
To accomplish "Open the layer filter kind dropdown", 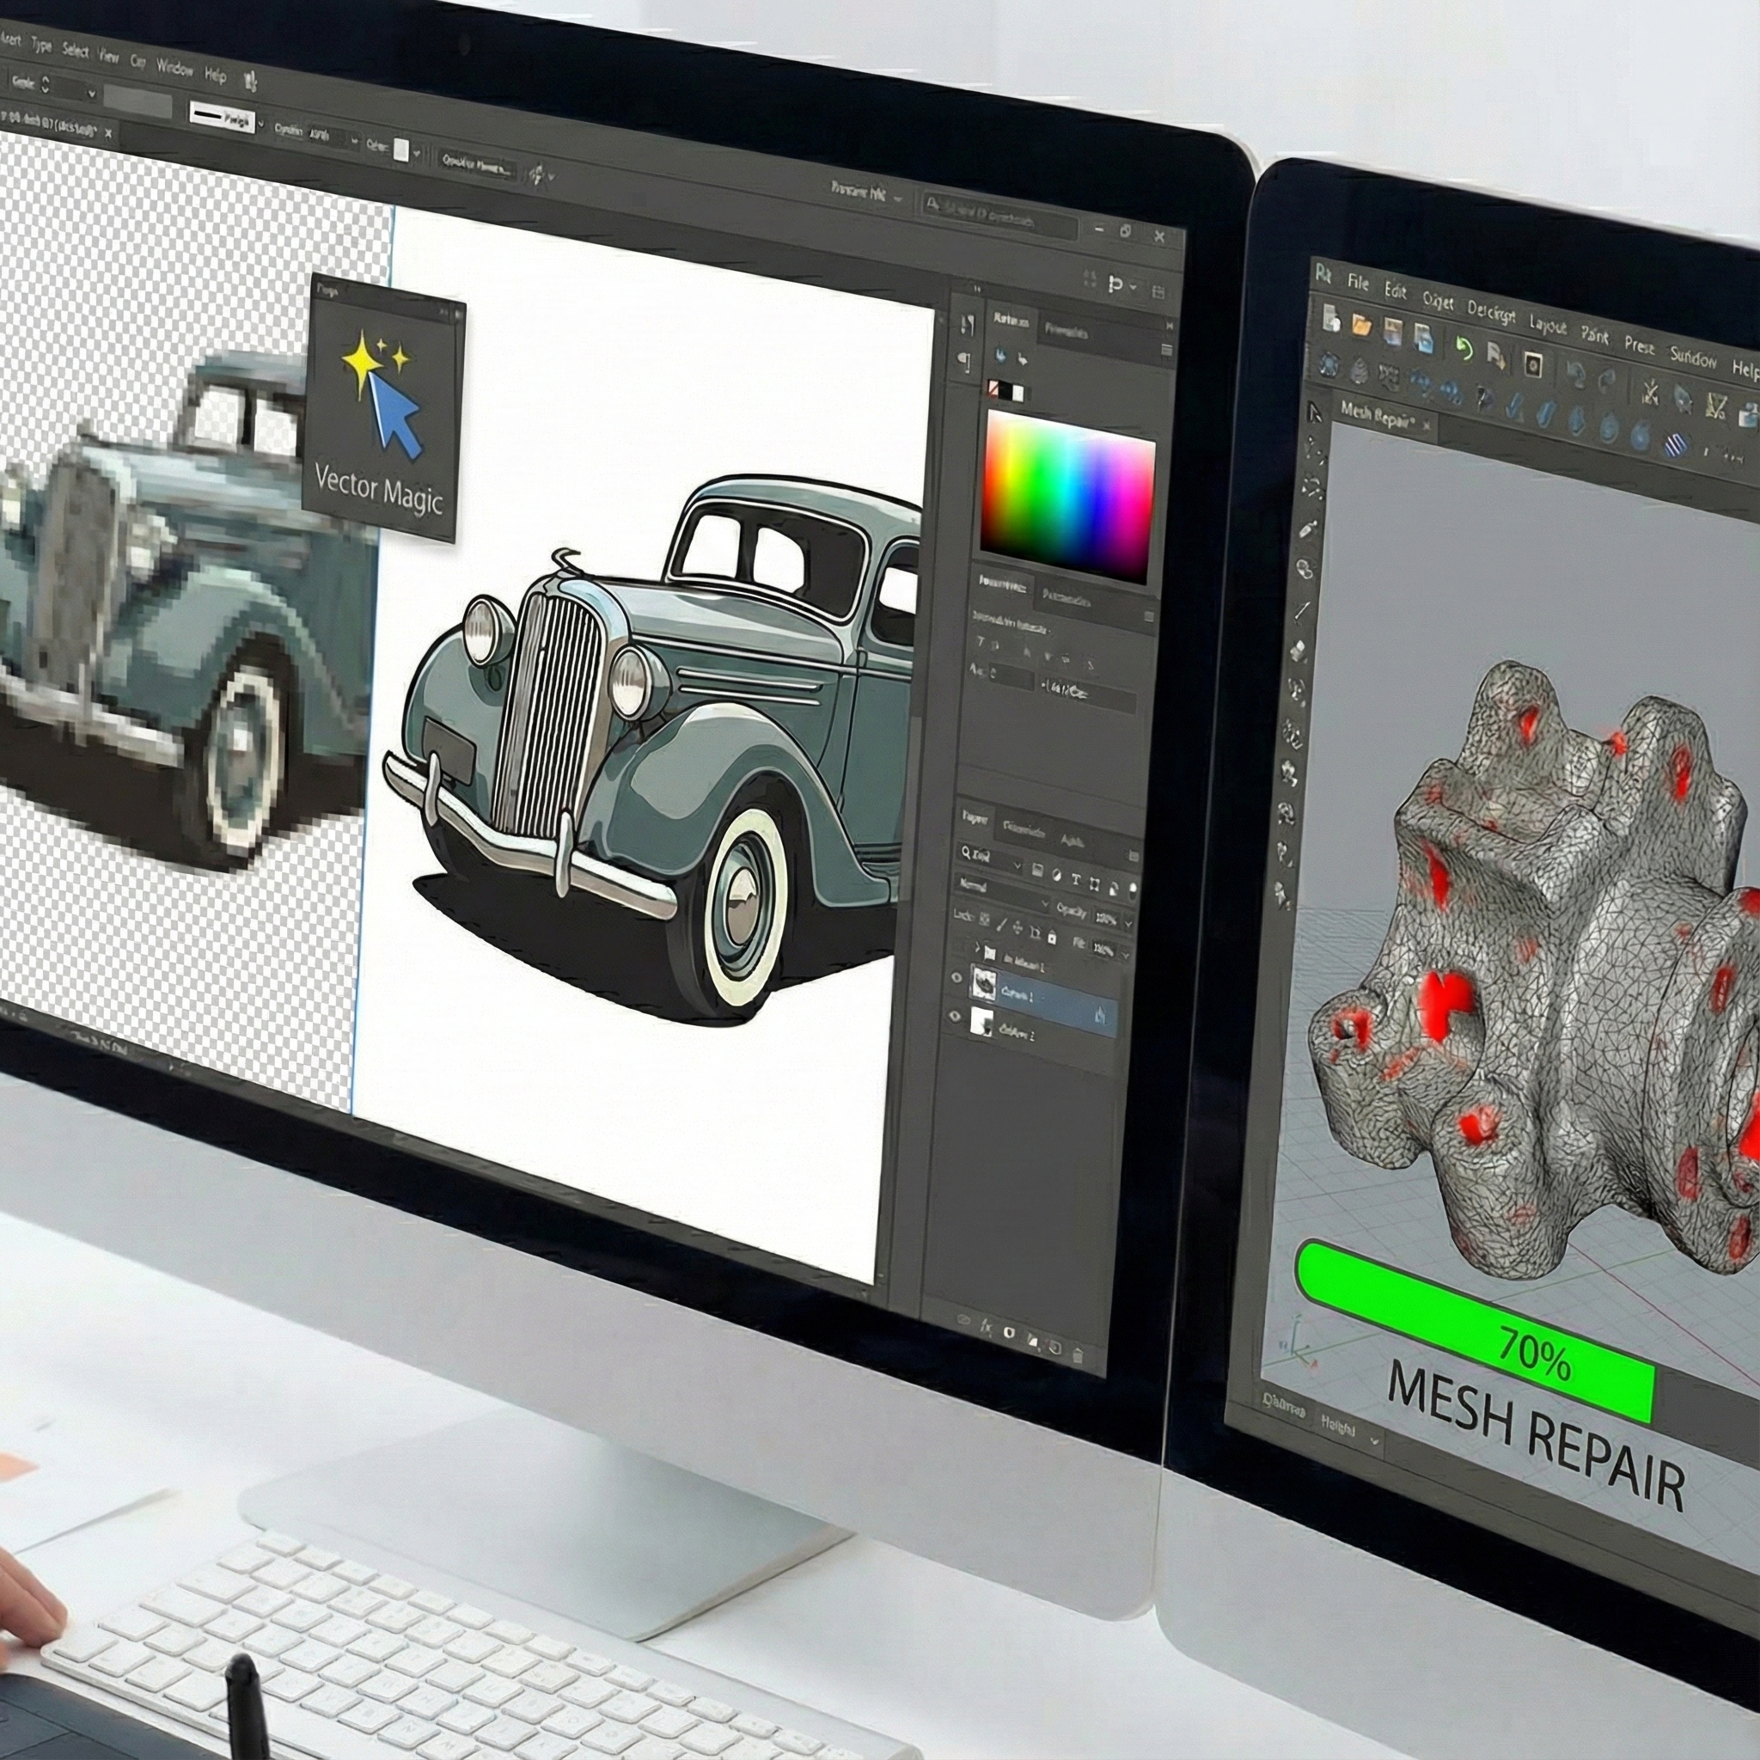I will (x=991, y=859).
